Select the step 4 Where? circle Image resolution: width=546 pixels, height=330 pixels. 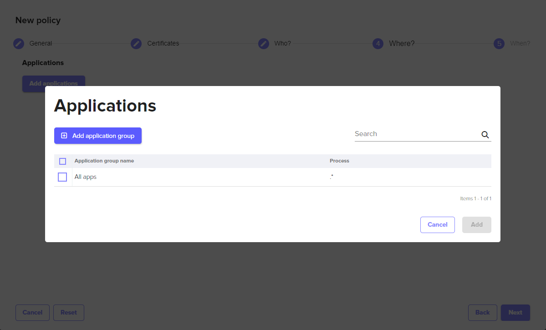pyautogui.click(x=378, y=44)
